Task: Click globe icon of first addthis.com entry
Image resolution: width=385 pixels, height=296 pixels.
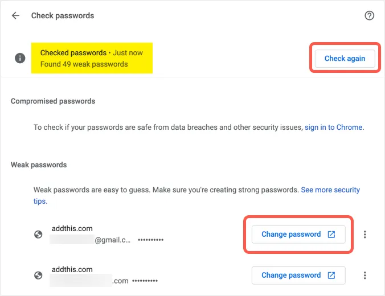Action: point(38,234)
